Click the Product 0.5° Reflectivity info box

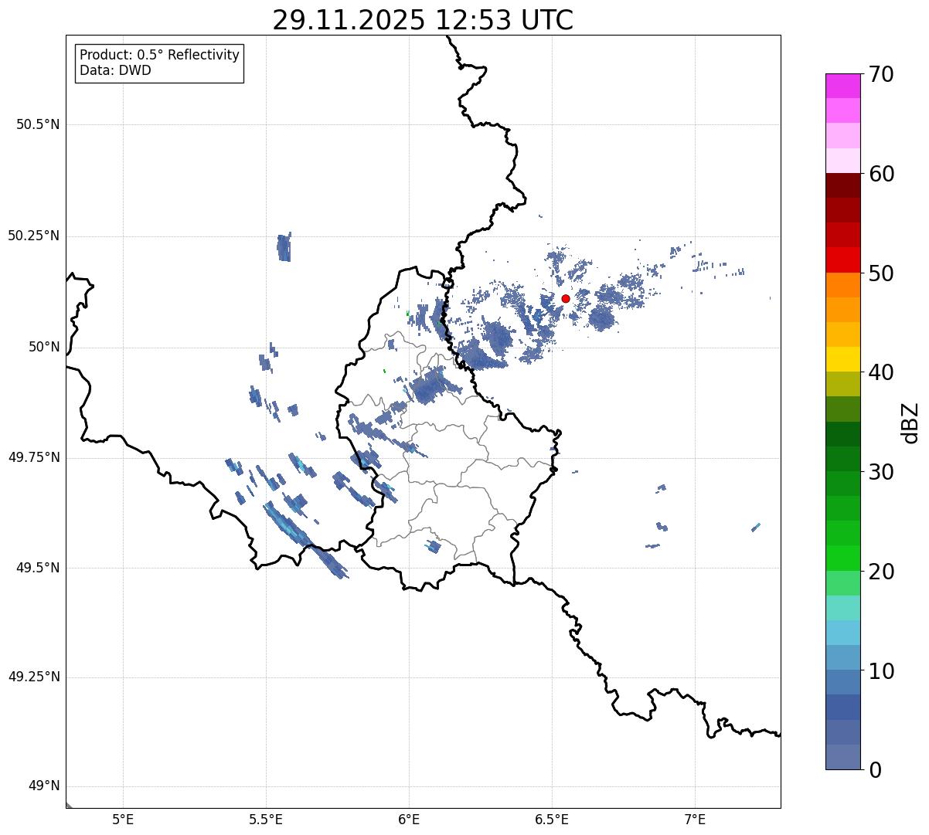tap(159, 63)
